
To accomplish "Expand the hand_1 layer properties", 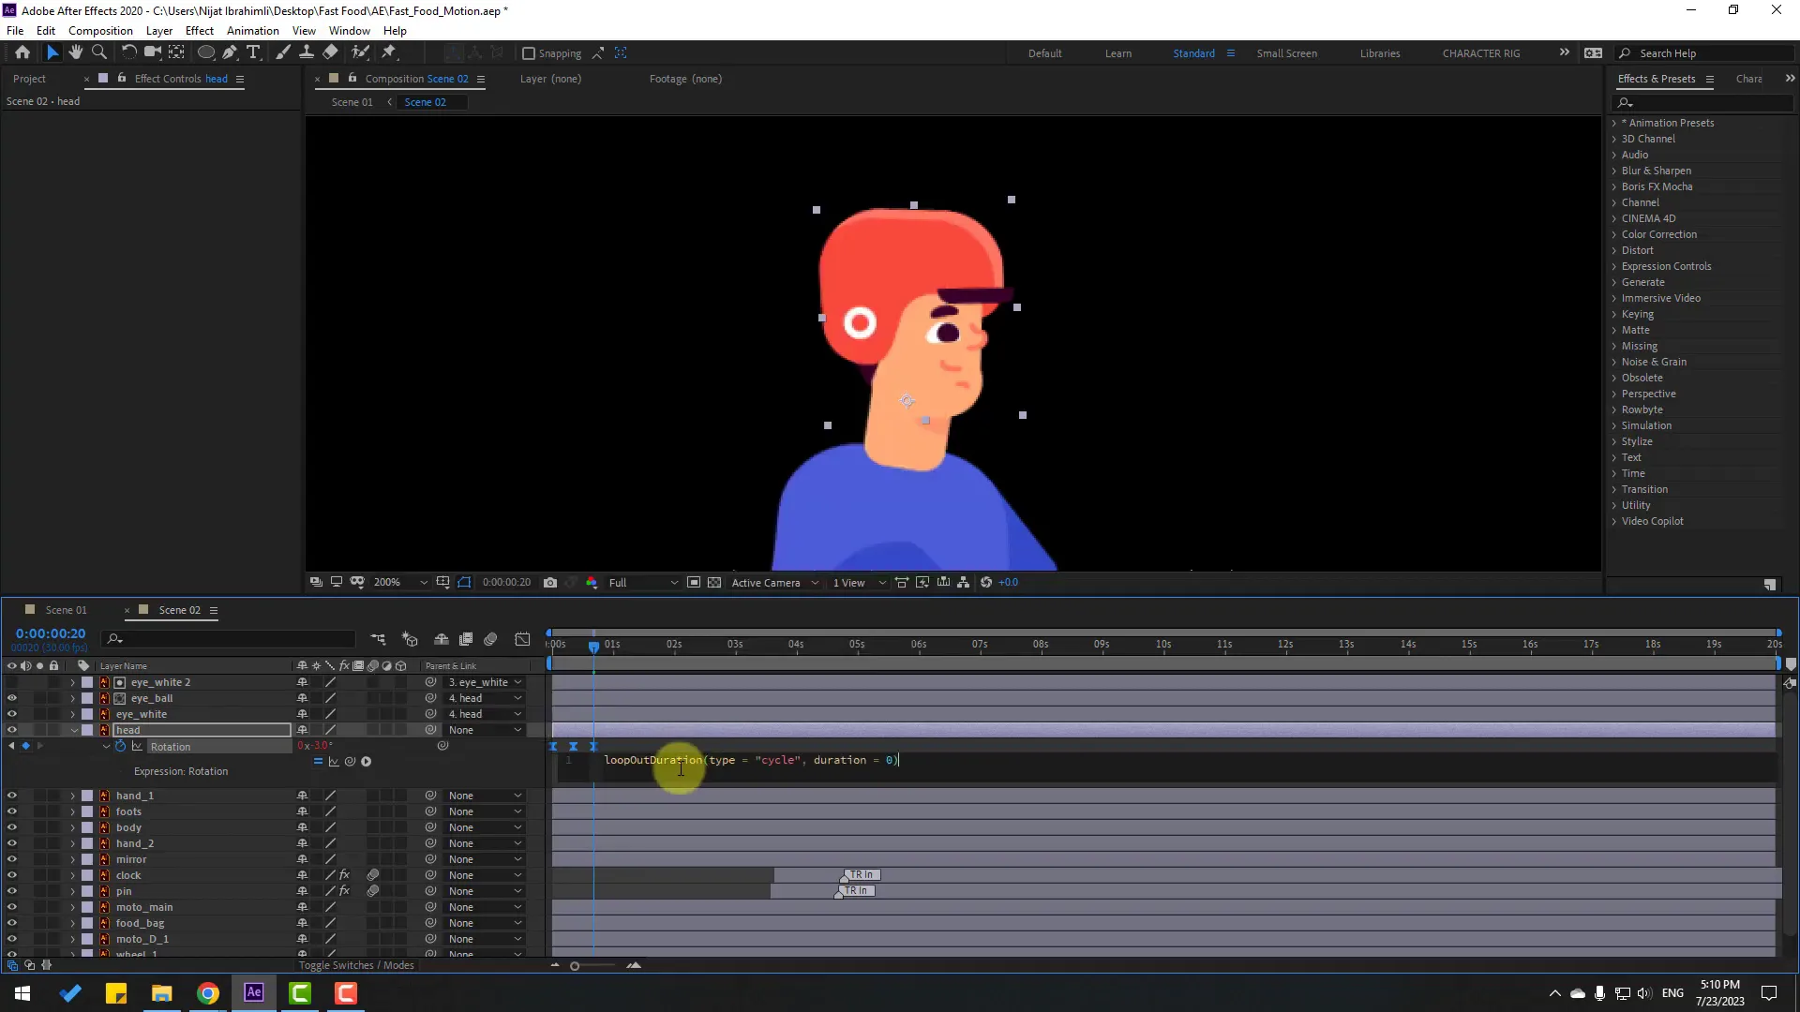I will (72, 795).
